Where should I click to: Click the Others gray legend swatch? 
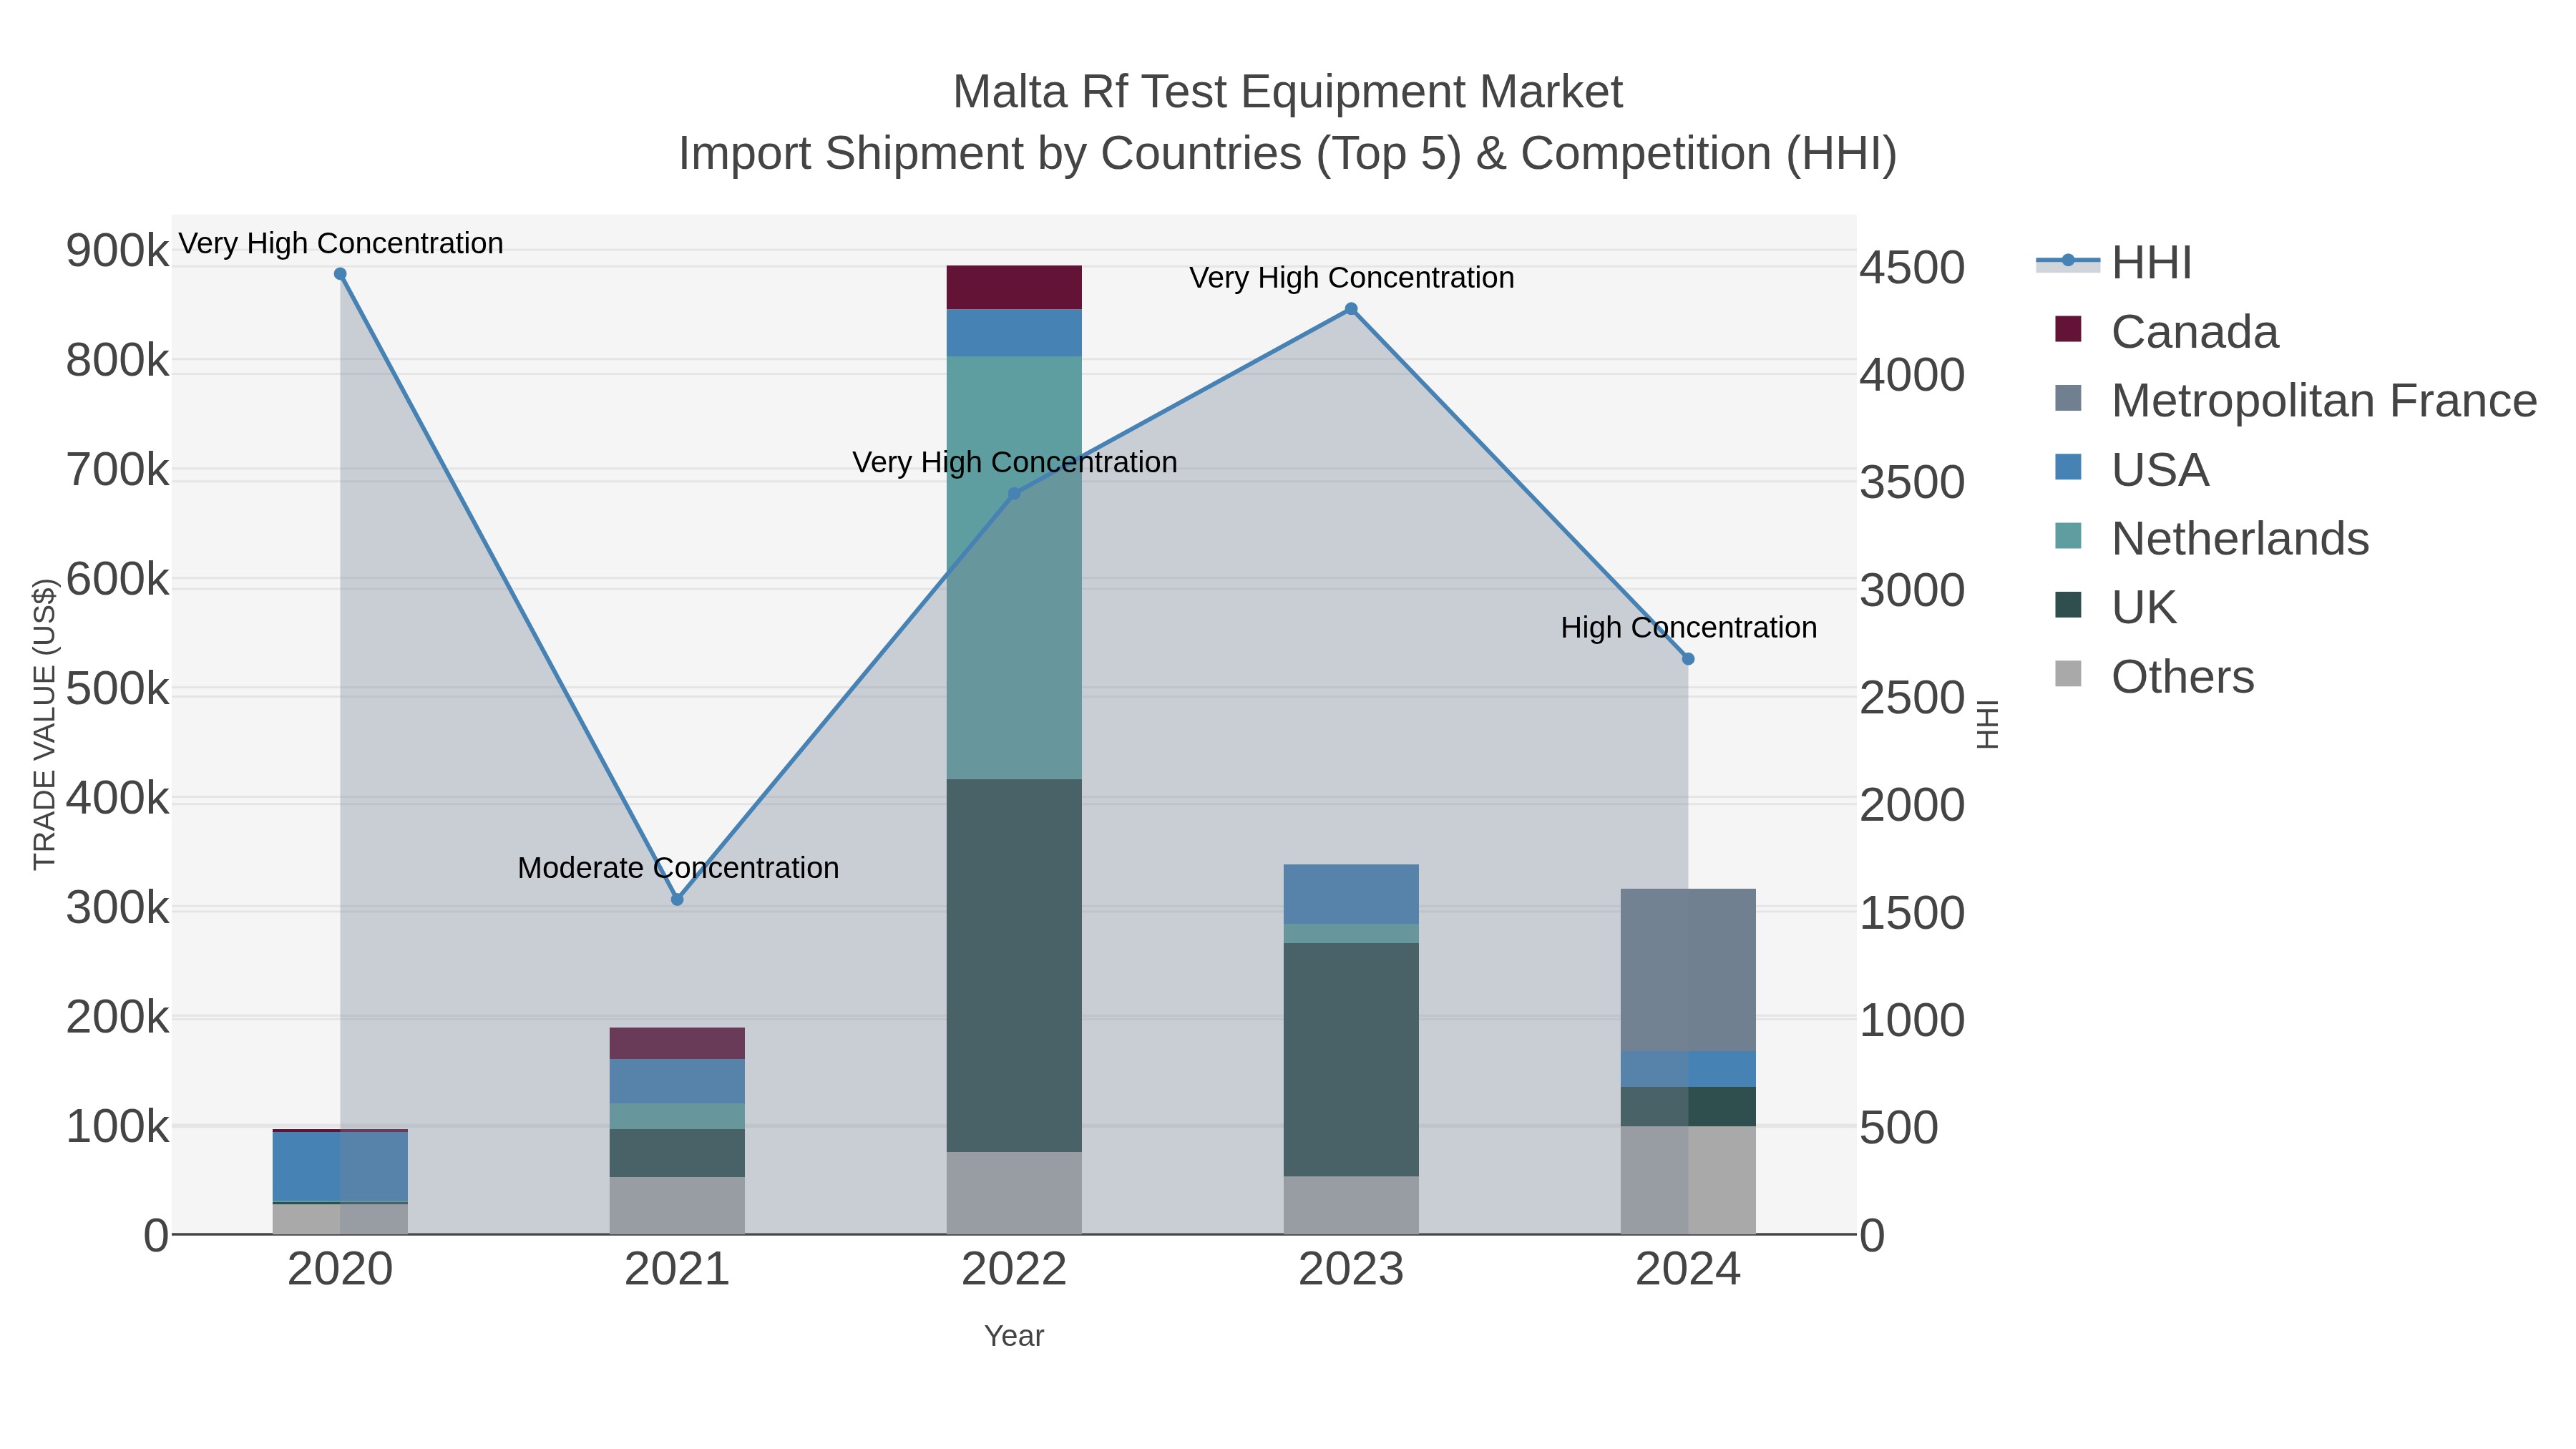(2068, 674)
